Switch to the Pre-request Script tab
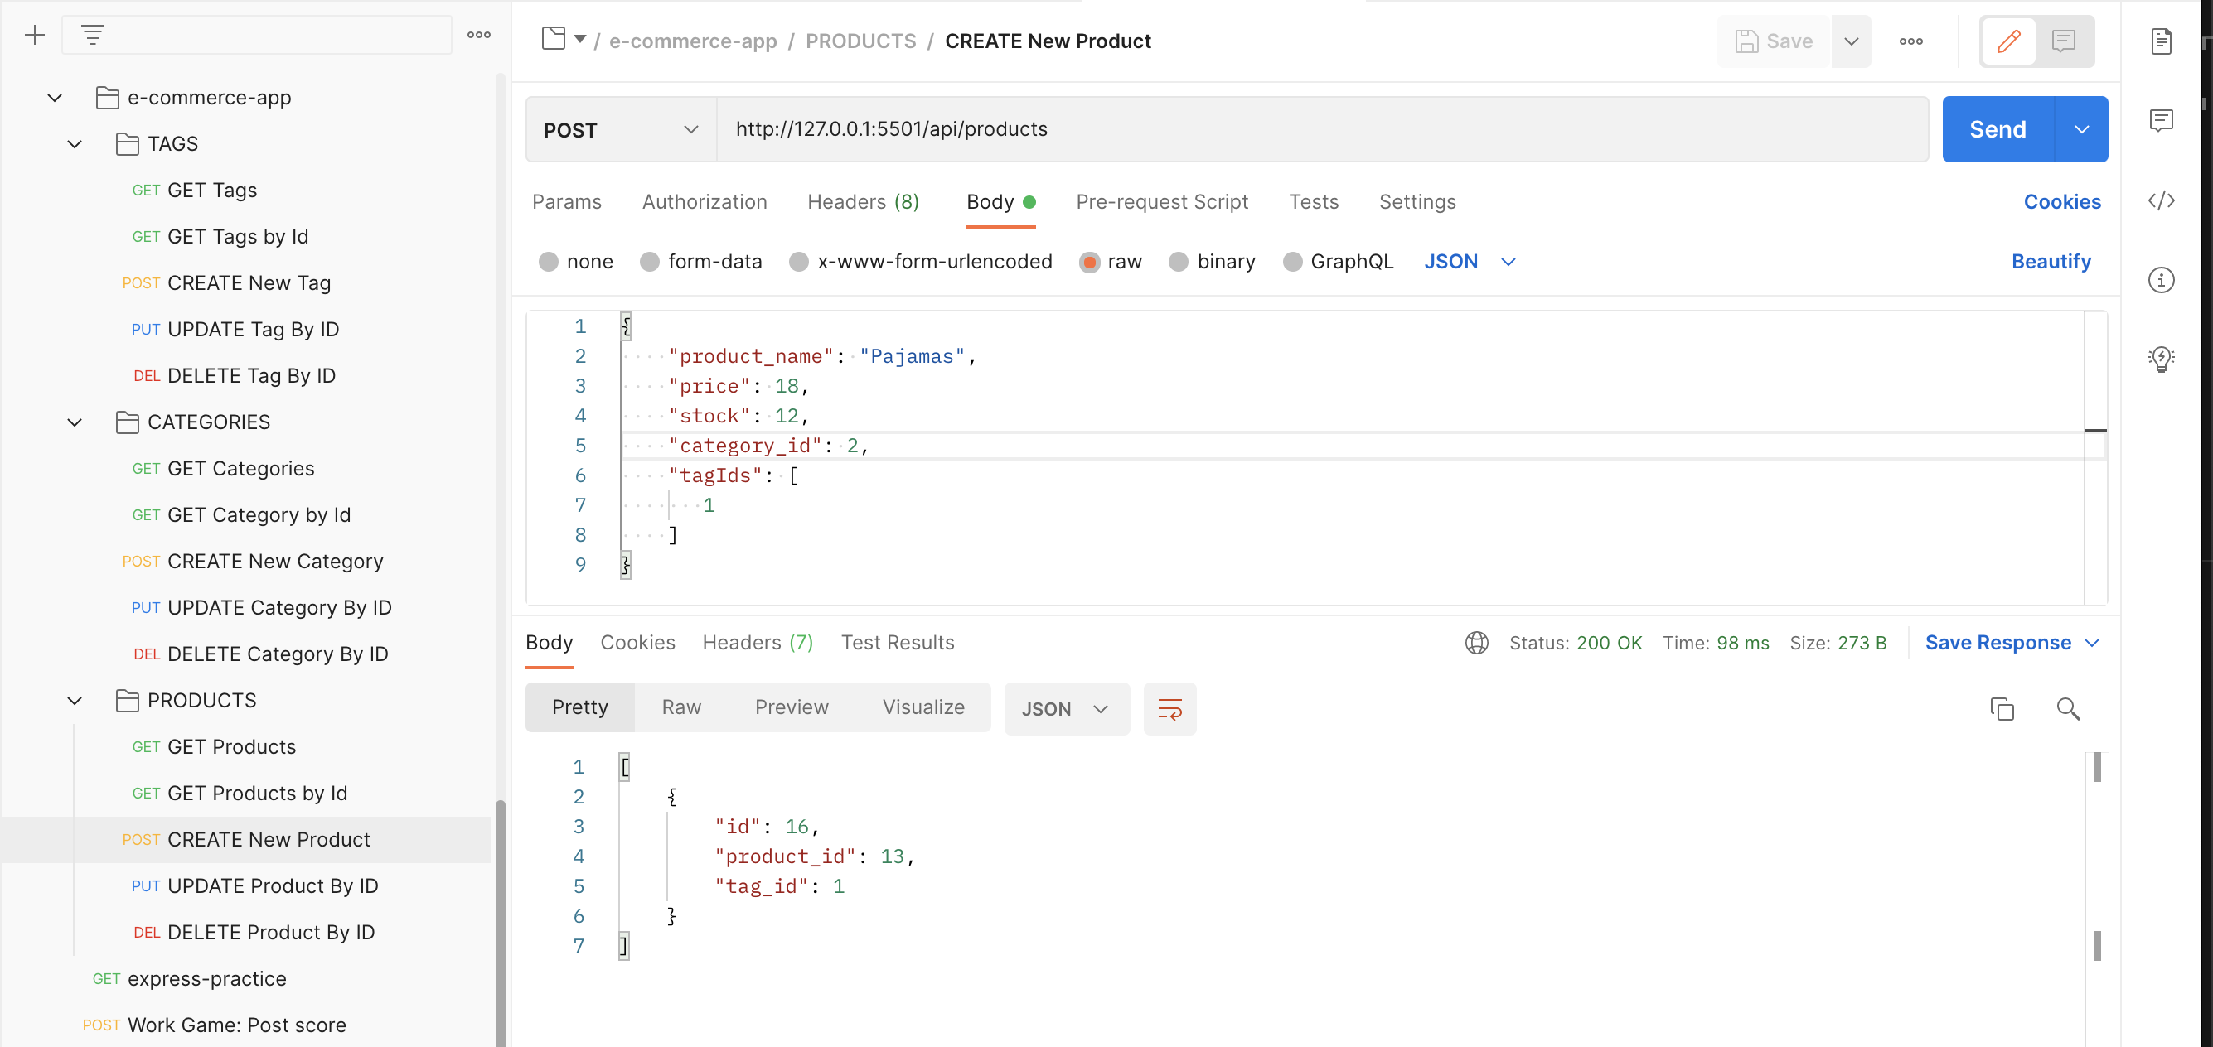Screen dimensions: 2213x1047 [x=1162, y=202]
